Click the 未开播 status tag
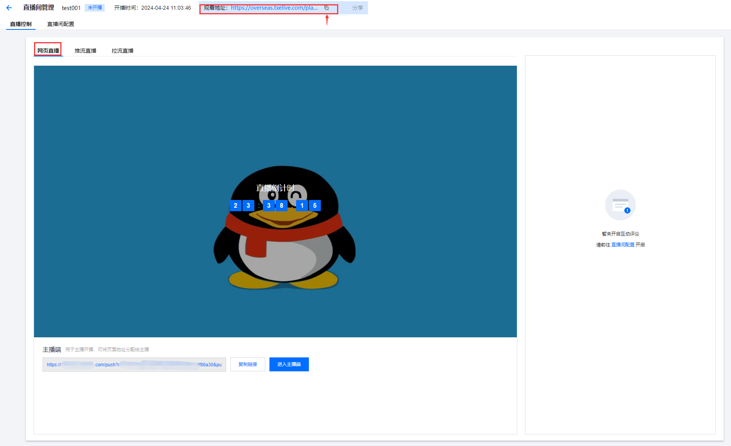The width and height of the screenshot is (731, 446). pyautogui.click(x=95, y=8)
